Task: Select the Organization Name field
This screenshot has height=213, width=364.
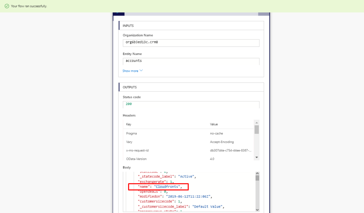Action: click(191, 43)
